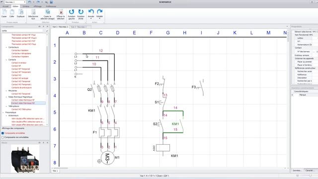
Task: Select Contact NF in component tree
Action: (x=16, y=66)
